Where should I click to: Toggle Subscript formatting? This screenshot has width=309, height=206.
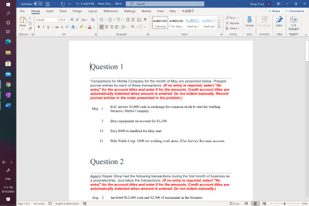pyautogui.click(x=62, y=27)
